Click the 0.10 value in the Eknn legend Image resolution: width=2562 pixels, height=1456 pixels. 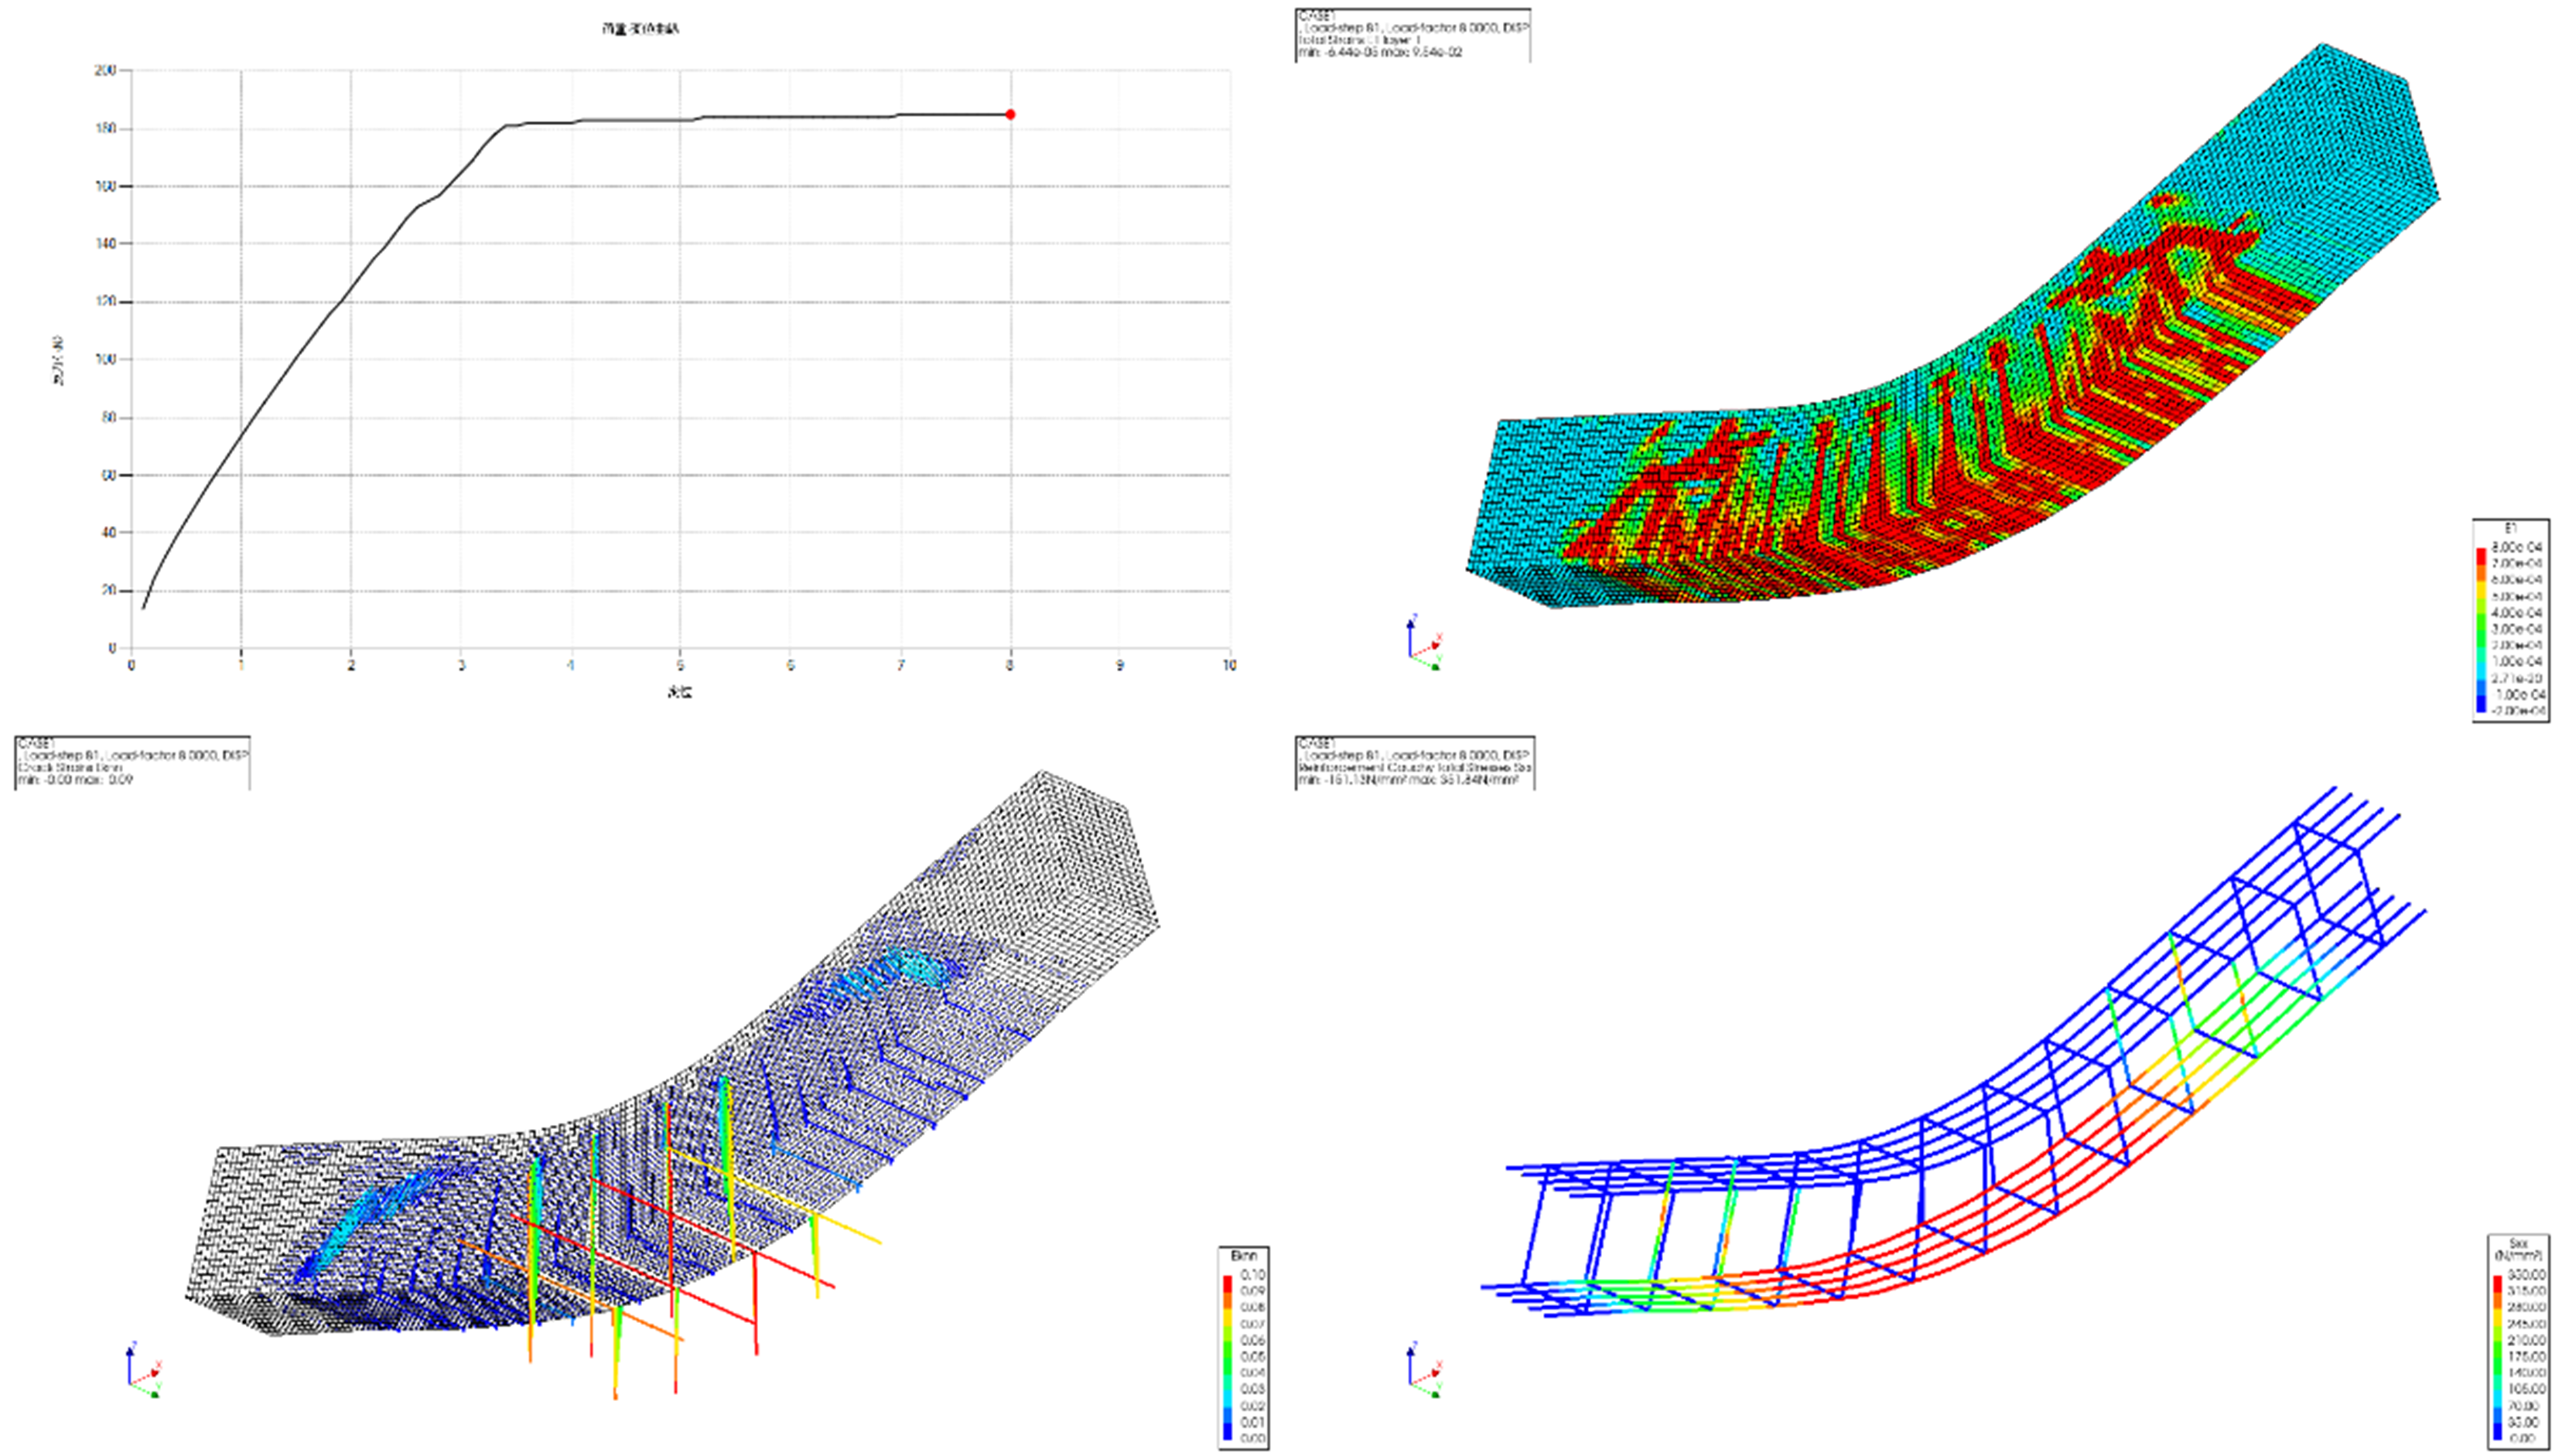tap(1252, 1276)
